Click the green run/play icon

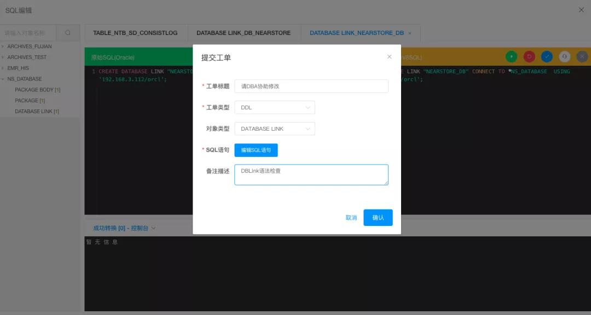512,56
